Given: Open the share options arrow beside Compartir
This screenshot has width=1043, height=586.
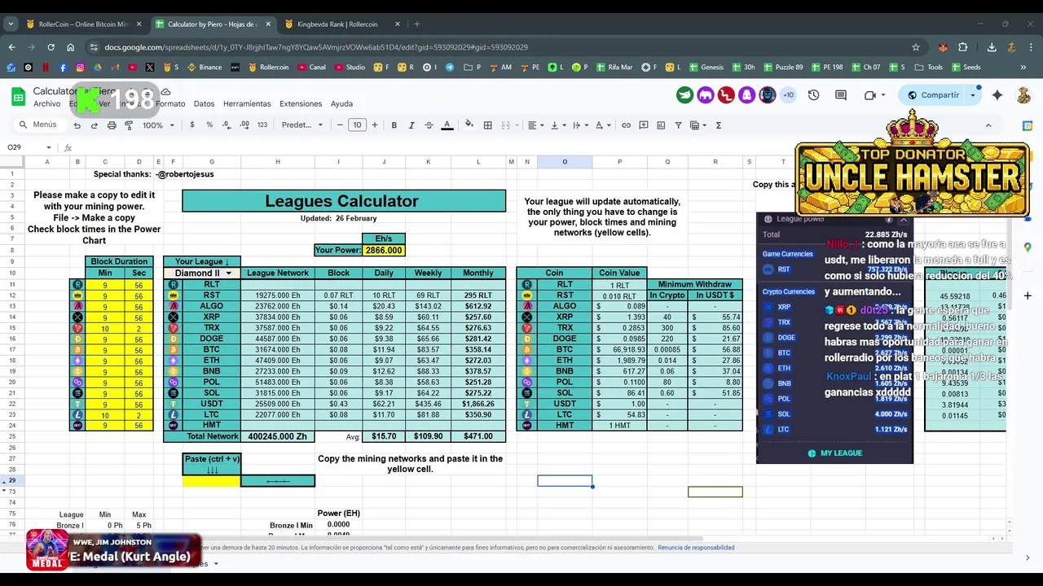Looking at the screenshot, I should 972,95.
